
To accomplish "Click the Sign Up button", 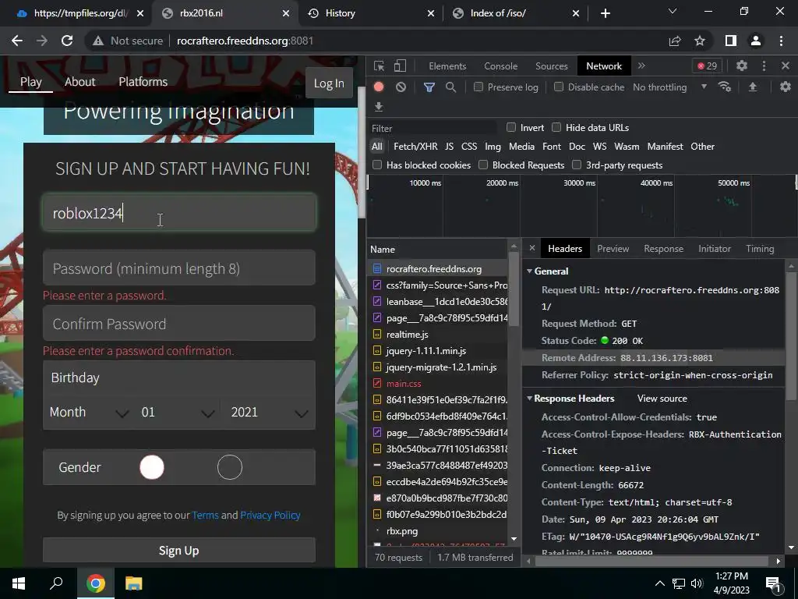I will click(179, 550).
